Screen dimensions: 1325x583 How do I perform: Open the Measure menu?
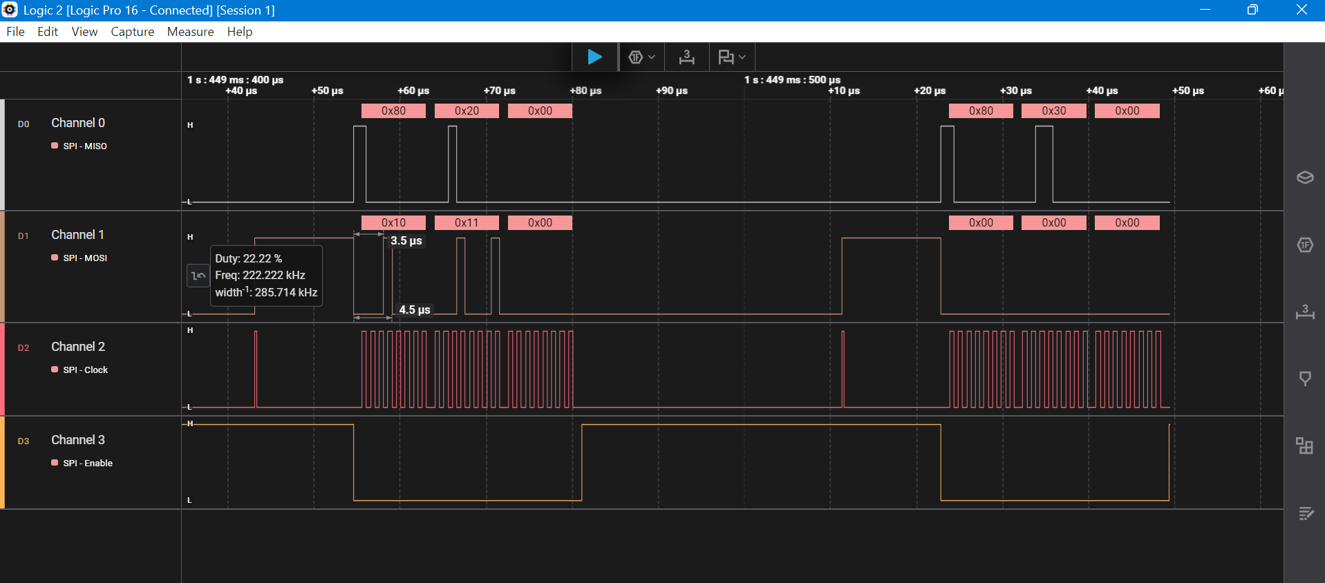point(190,32)
